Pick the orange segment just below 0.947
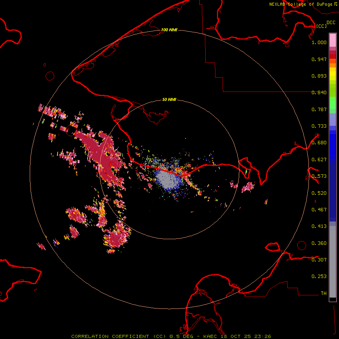 pos(333,61)
